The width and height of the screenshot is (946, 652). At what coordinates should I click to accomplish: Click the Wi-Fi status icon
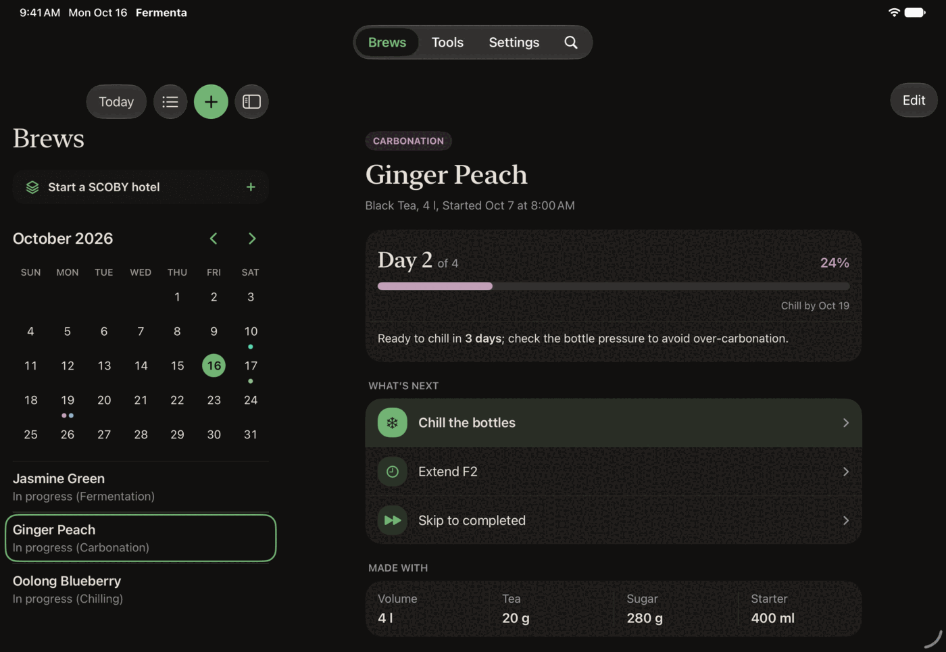[894, 12]
